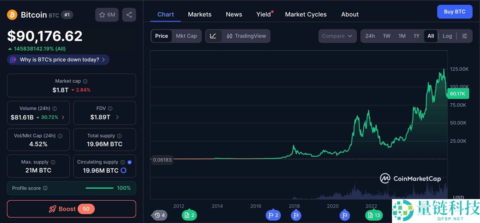
Task: Click the FDV info icon
Action: pyautogui.click(x=110, y=109)
